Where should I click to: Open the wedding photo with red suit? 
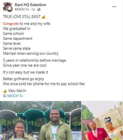[x=102, y=120]
